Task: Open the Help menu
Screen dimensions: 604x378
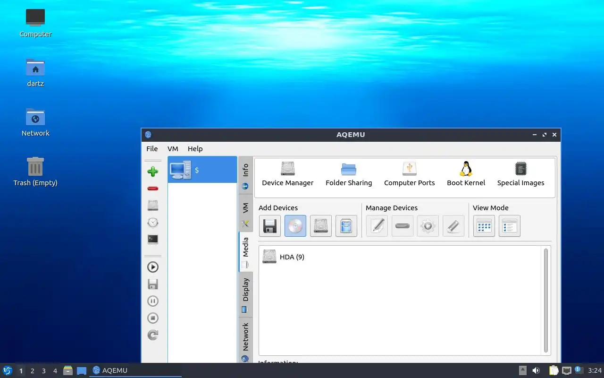Action: coord(195,148)
